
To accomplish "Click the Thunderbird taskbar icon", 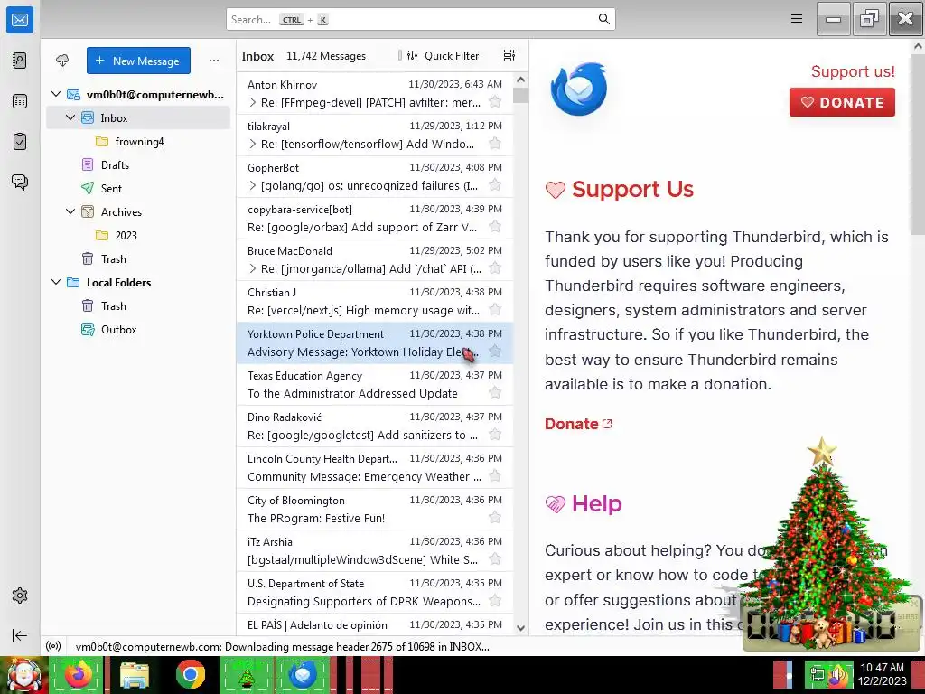I will [x=303, y=674].
